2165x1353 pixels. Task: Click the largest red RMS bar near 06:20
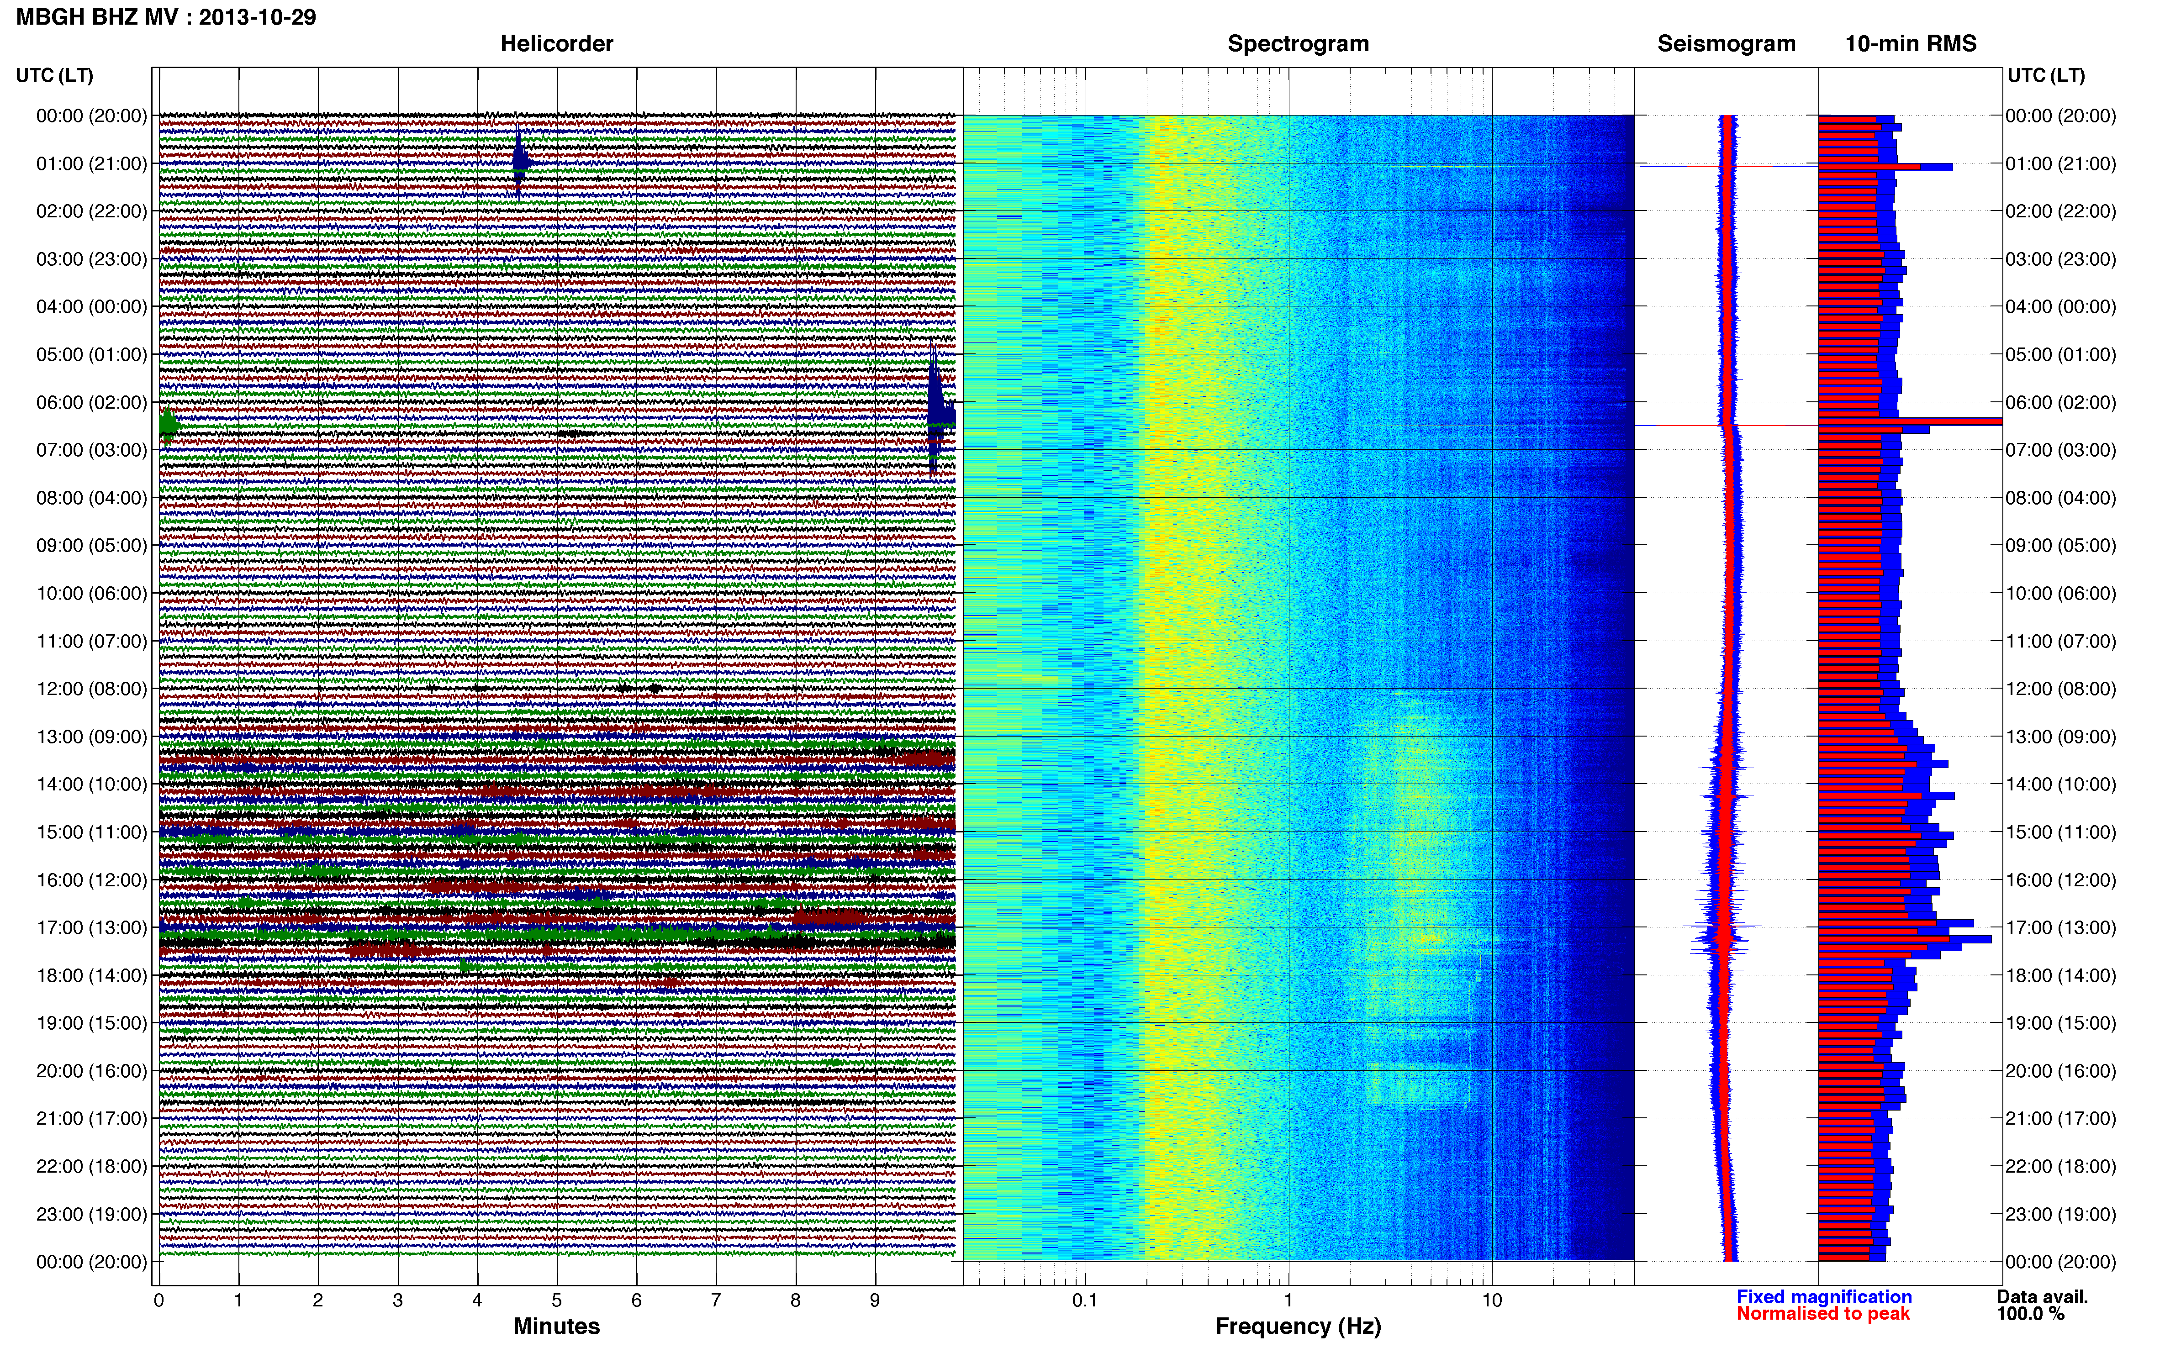(1910, 421)
